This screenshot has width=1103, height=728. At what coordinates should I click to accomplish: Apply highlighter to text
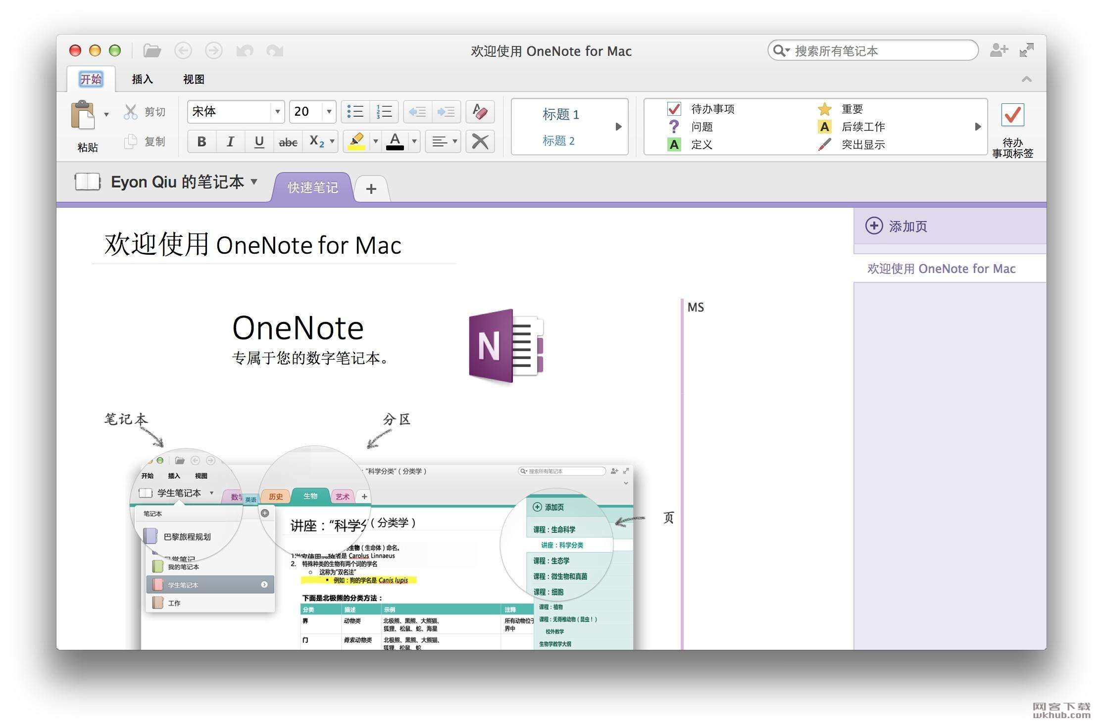click(x=356, y=141)
